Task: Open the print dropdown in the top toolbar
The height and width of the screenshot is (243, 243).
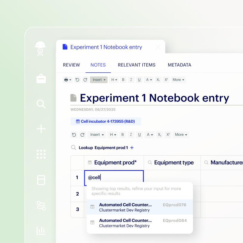Action: 68,80
